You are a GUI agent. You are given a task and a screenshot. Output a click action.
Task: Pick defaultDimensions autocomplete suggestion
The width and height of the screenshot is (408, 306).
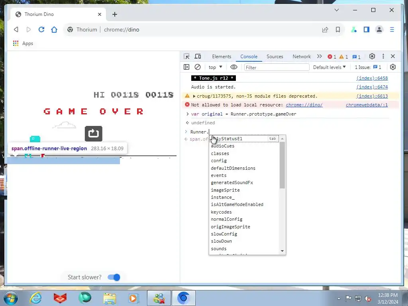click(244, 168)
